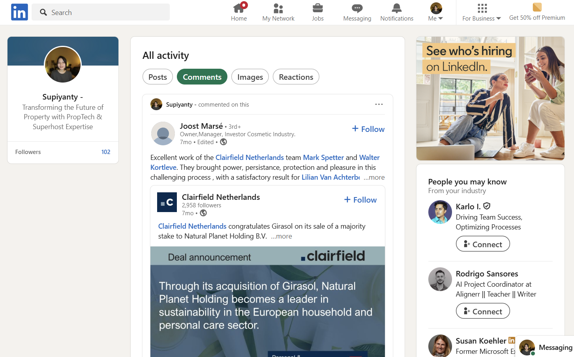Open Joost Marsé profile name

[x=201, y=126]
